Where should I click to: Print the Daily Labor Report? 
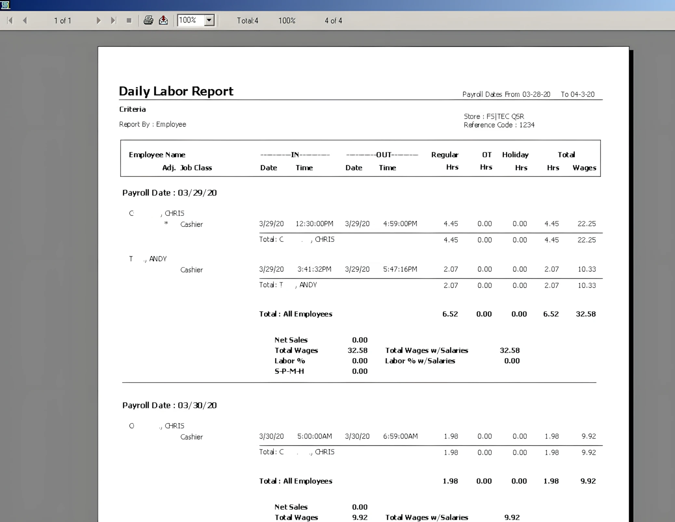point(148,20)
